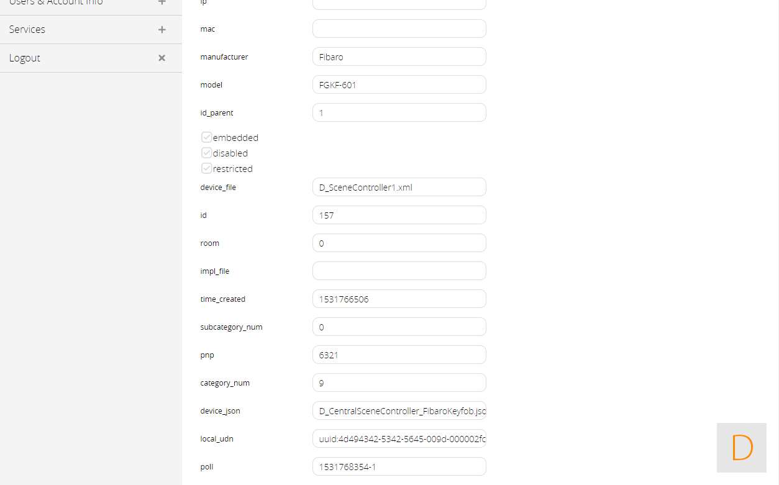
Task: Focus the pnp field showing 6321
Action: click(x=399, y=355)
